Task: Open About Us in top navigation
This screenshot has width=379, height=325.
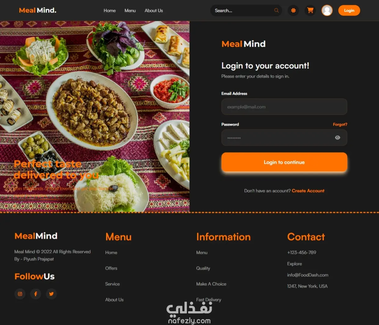Action: click(154, 10)
